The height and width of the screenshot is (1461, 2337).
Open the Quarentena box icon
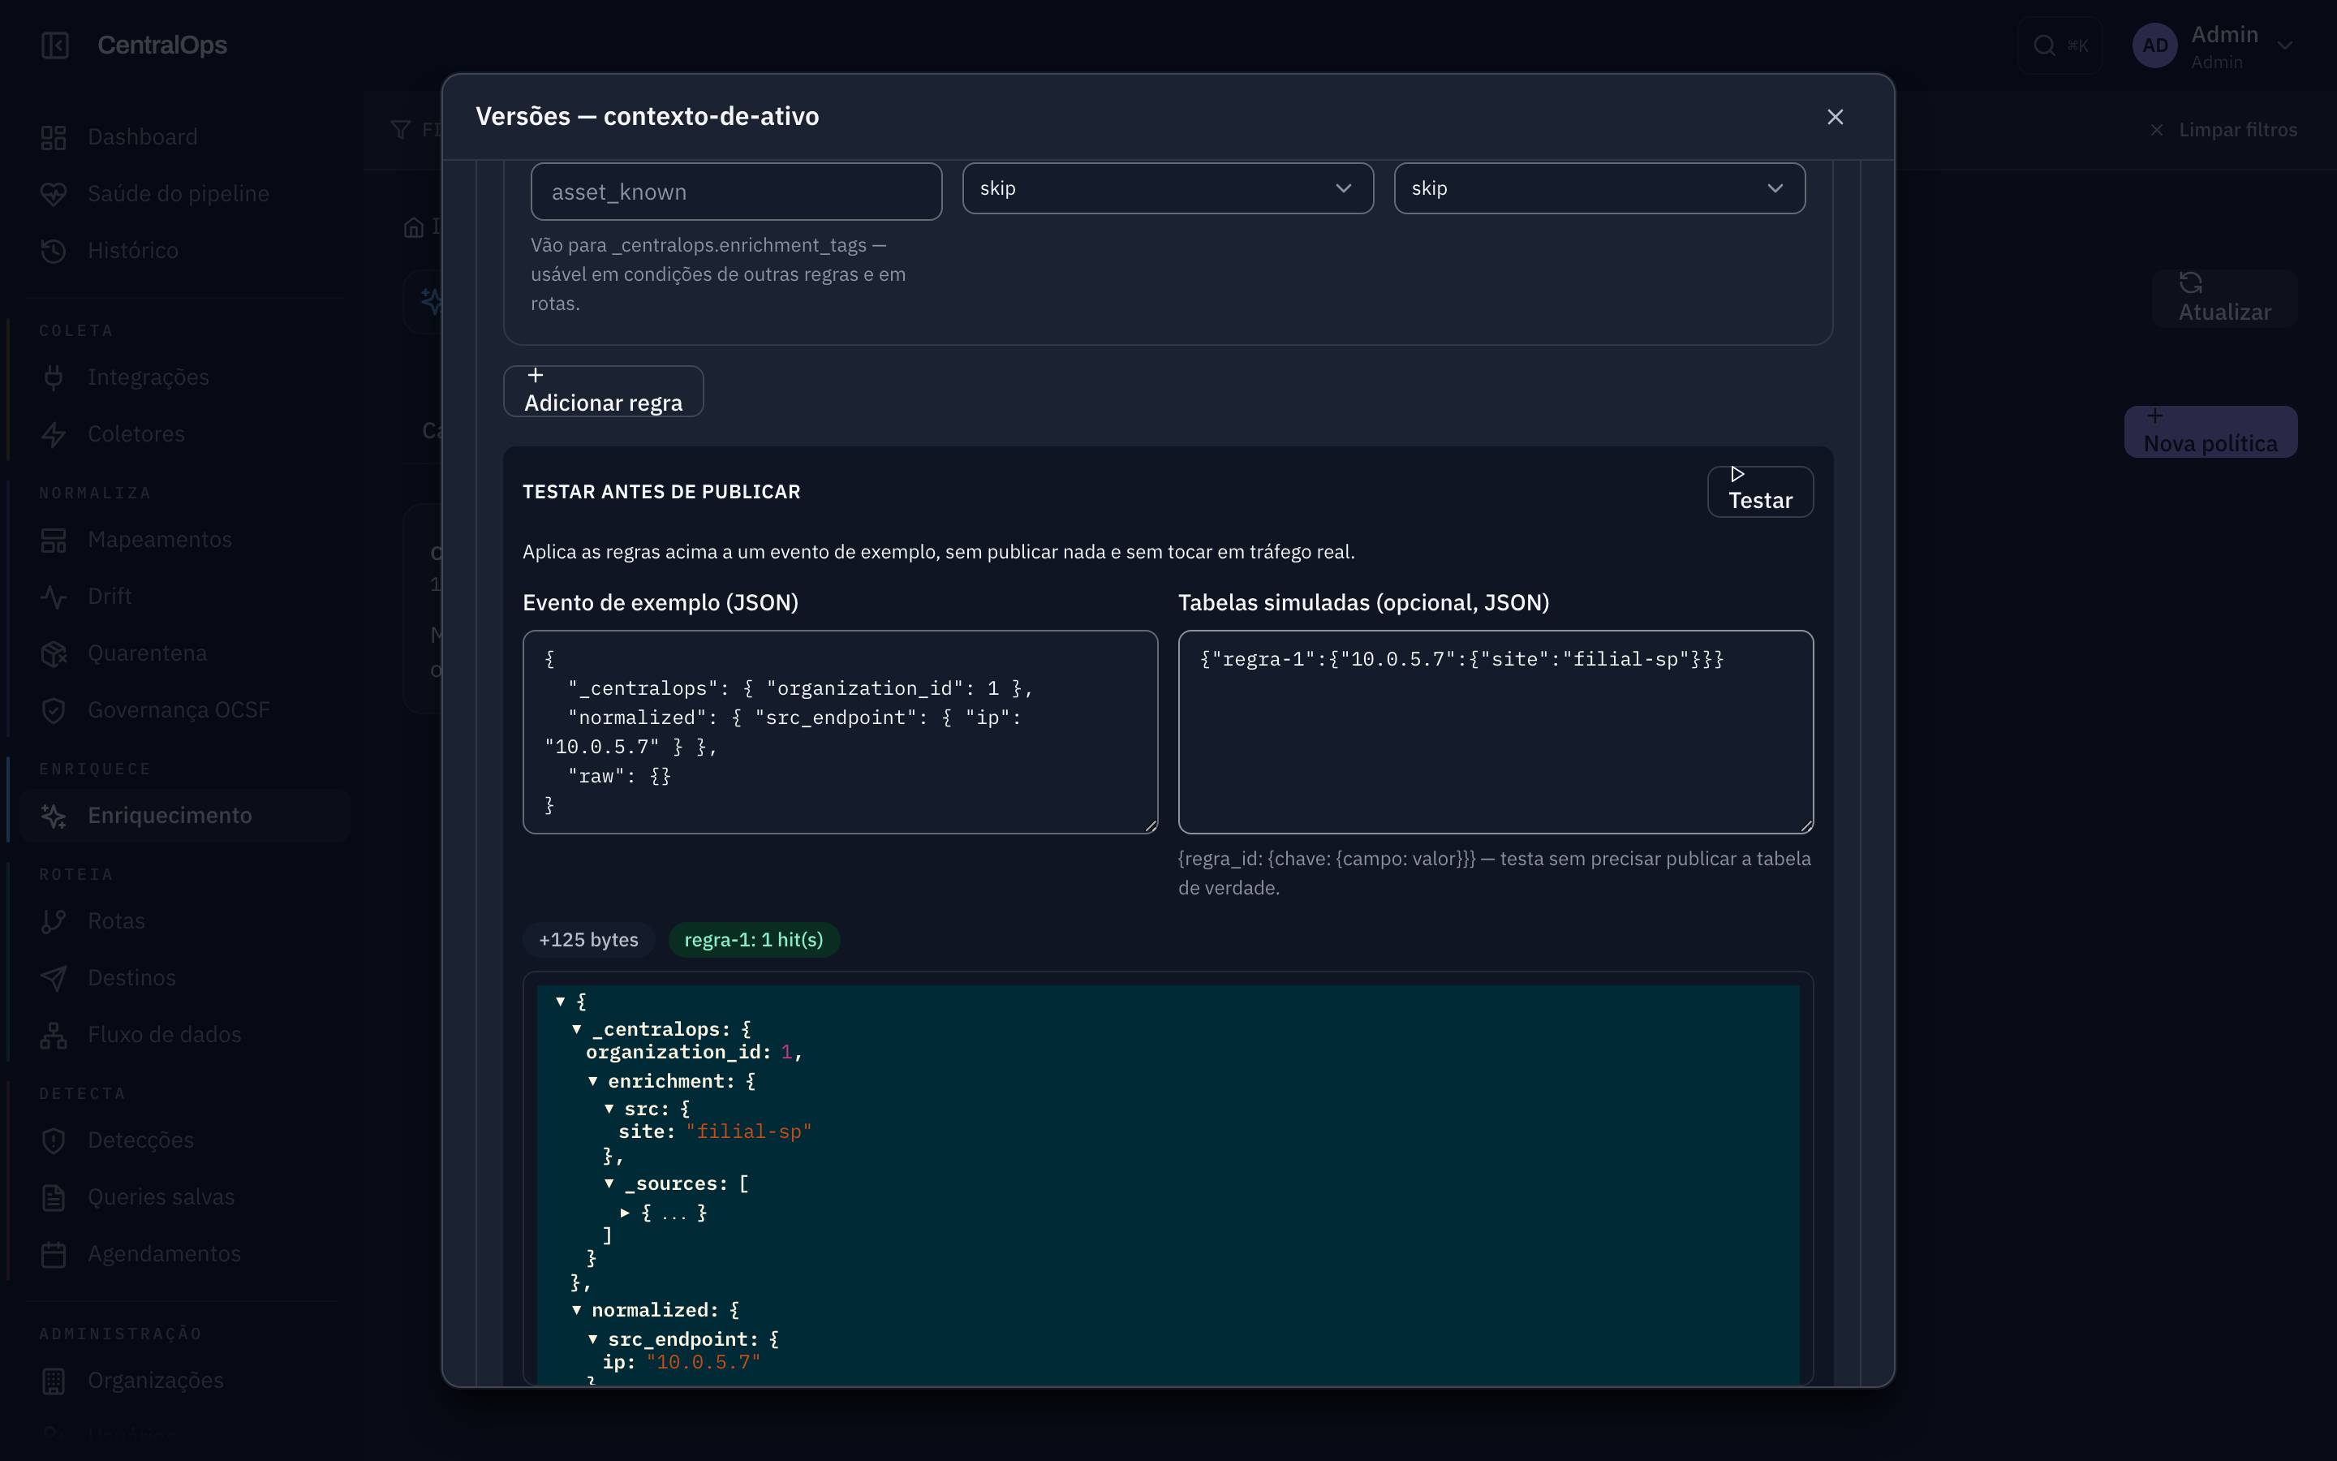[x=53, y=654]
